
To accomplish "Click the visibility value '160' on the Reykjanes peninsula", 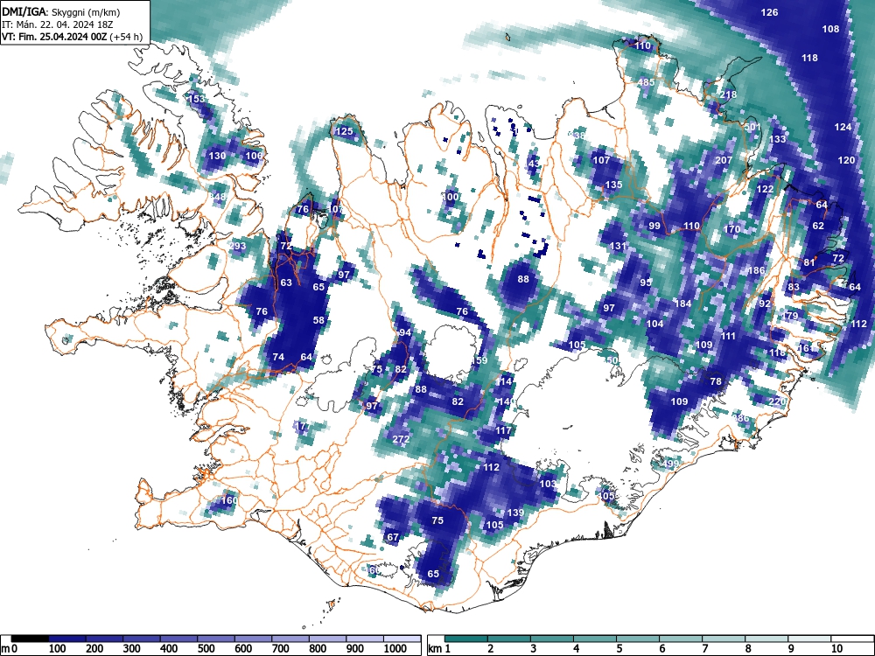I will [x=229, y=500].
